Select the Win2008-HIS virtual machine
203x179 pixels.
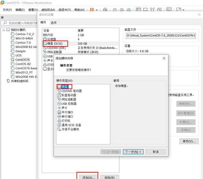click(x=24, y=77)
